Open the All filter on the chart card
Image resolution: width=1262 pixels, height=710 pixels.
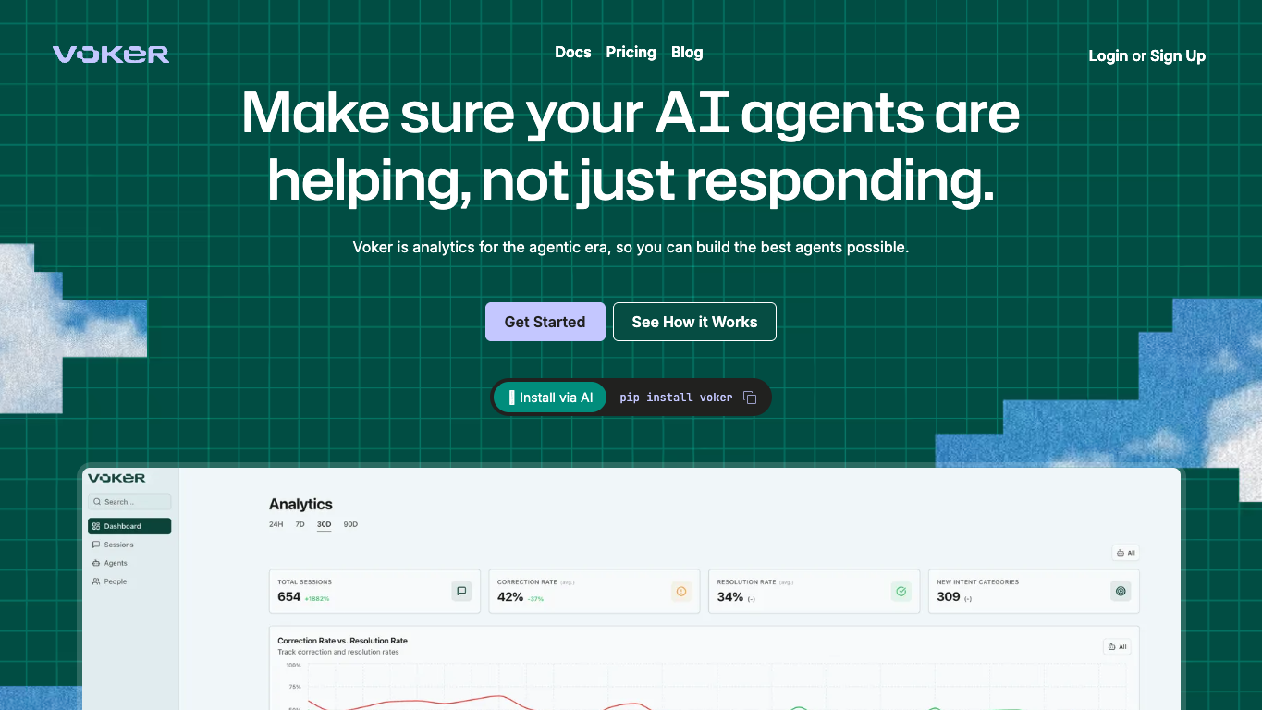point(1117,646)
